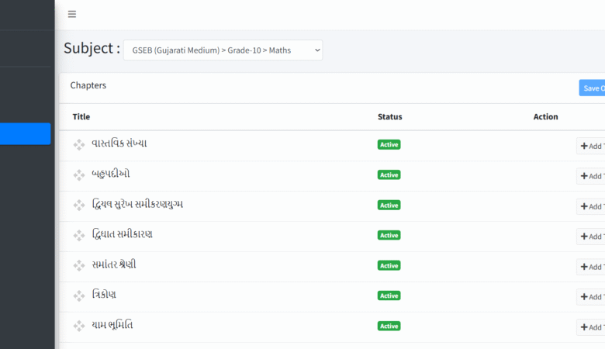Click Add button for દ્વિઘાત સમીકરણ
This screenshot has width=605, height=349.
pyautogui.click(x=591, y=237)
